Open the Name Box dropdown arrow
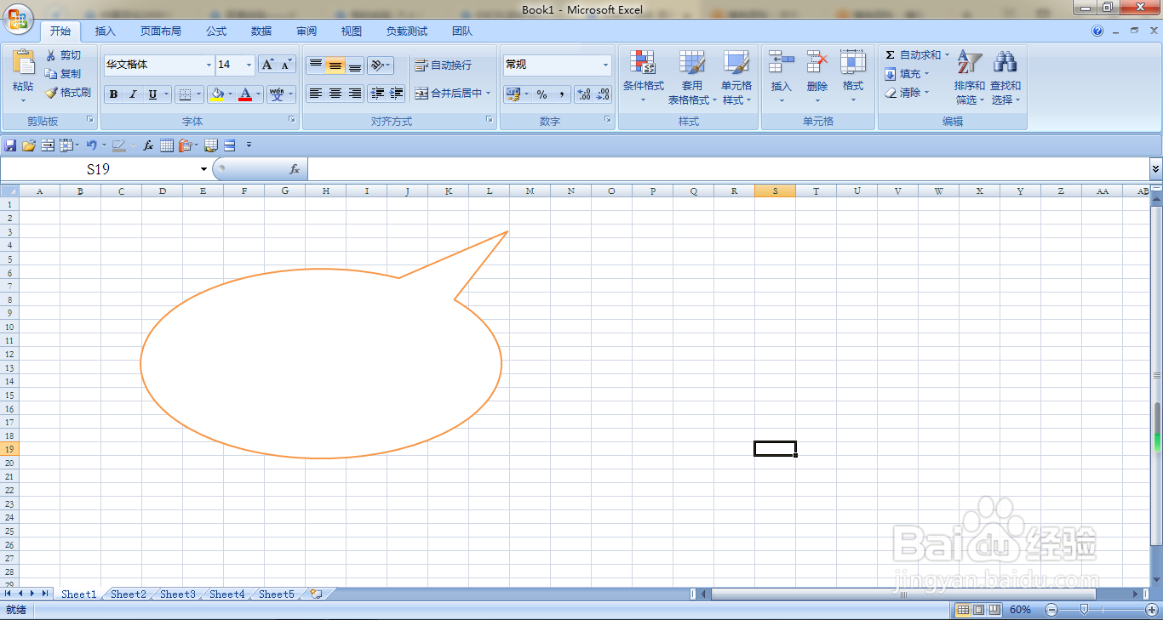The width and height of the screenshot is (1163, 620). pos(203,169)
